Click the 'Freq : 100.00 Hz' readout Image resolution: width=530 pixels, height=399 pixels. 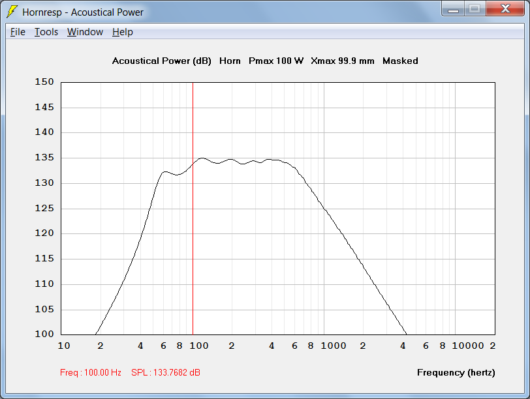[91, 372]
